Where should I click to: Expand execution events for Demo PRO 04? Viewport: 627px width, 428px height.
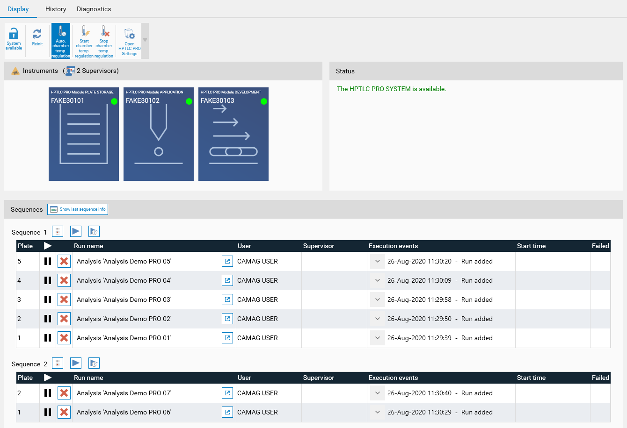[378, 280]
